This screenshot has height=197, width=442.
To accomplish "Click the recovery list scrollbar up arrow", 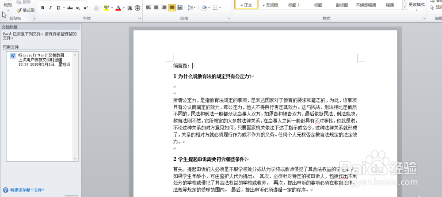I will tap(75, 54).
